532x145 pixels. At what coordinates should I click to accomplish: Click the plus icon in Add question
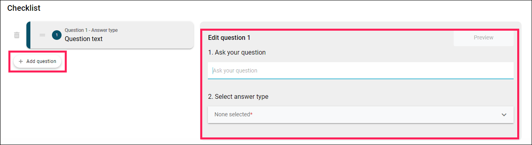(x=21, y=61)
